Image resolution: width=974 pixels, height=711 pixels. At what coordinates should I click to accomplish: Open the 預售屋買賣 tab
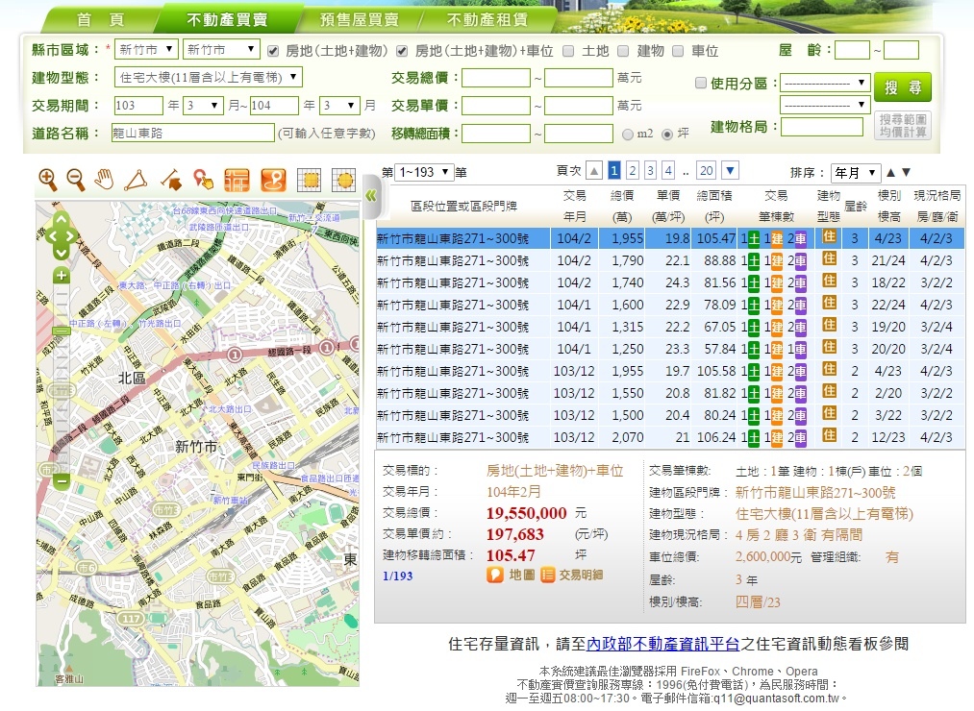pyautogui.click(x=359, y=19)
